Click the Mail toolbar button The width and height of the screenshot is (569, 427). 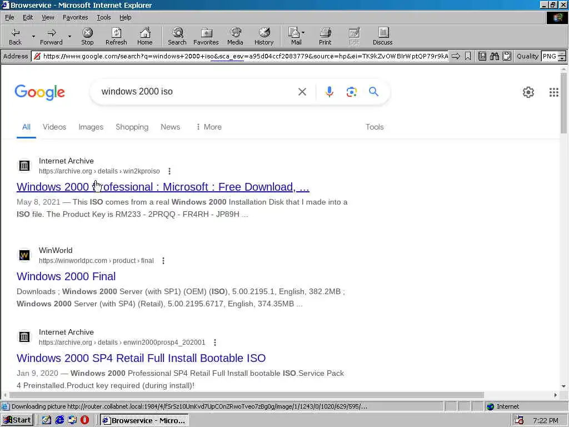pyautogui.click(x=296, y=36)
